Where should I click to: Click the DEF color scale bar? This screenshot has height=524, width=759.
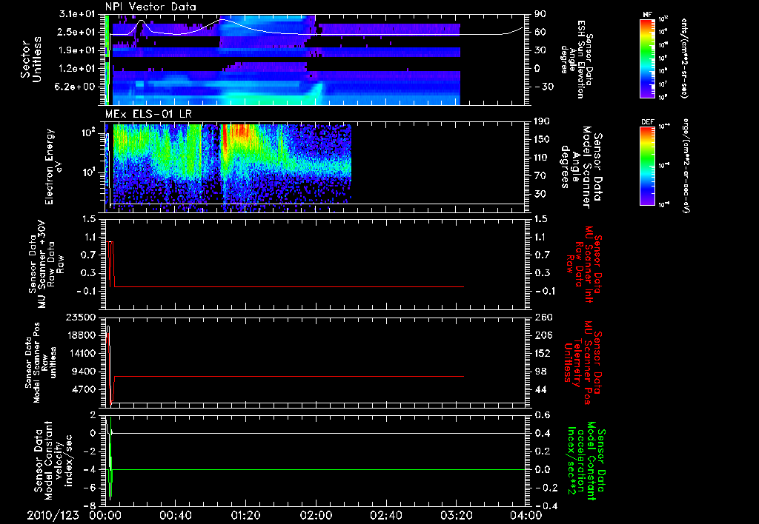click(647, 166)
